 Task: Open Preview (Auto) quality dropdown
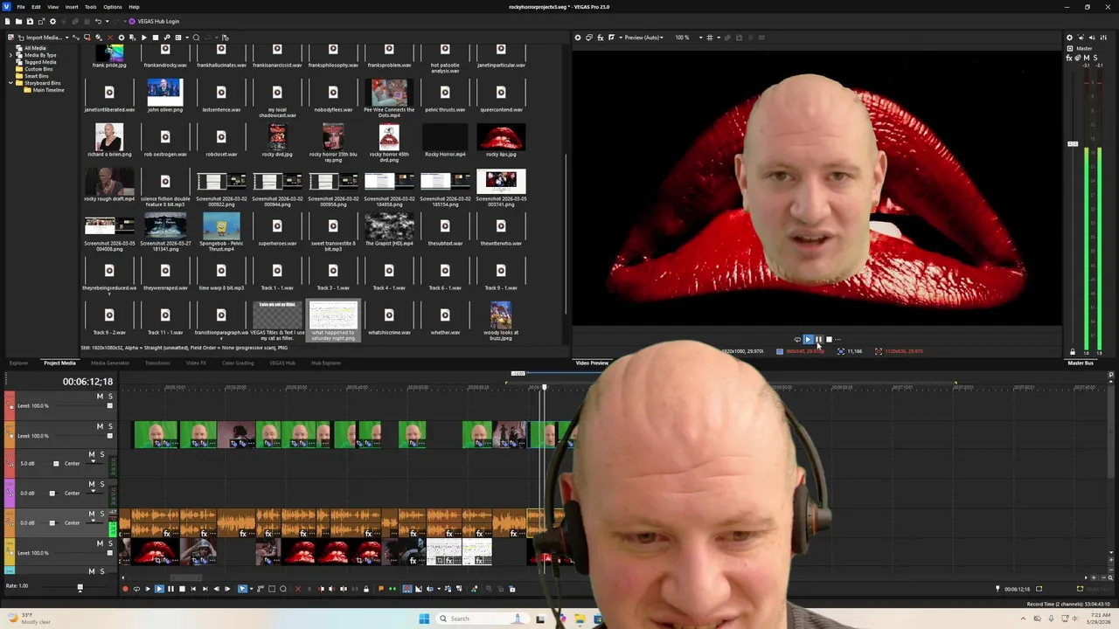pyautogui.click(x=662, y=38)
